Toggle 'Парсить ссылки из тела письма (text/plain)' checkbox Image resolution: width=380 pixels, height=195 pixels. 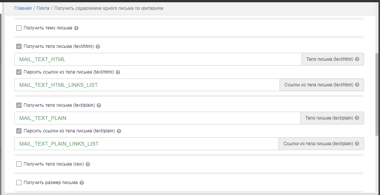click(19, 131)
